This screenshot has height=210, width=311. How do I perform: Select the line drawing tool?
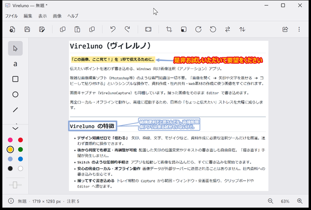pos(15,110)
